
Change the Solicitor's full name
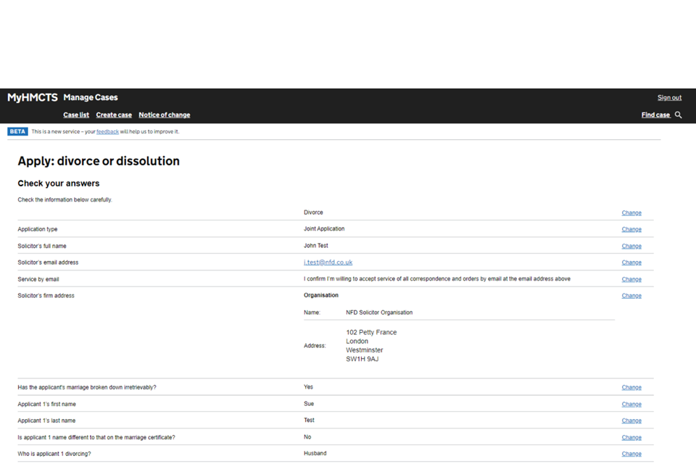tap(631, 246)
